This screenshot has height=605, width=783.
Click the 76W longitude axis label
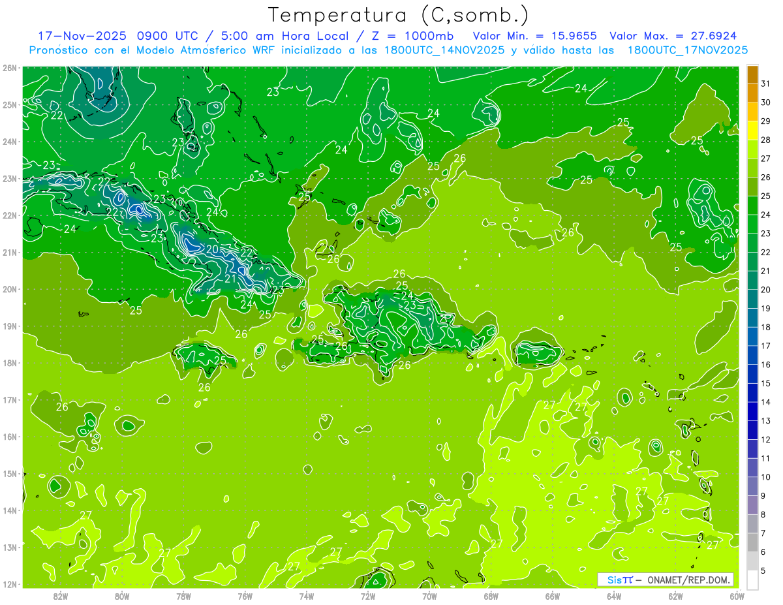[245, 596]
